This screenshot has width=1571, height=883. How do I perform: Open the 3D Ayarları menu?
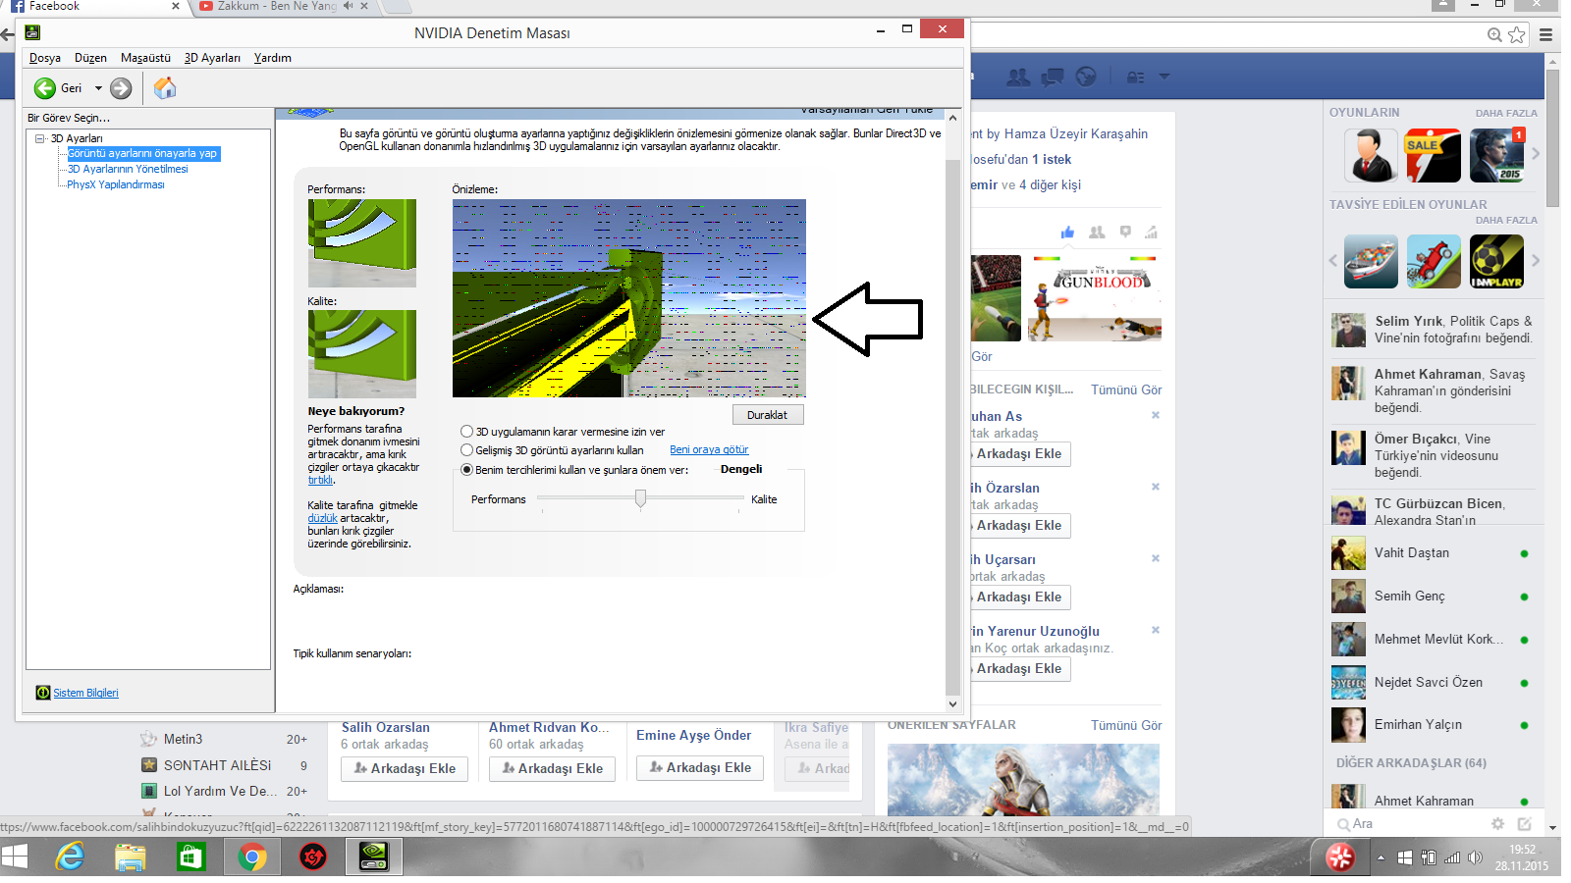pos(212,58)
